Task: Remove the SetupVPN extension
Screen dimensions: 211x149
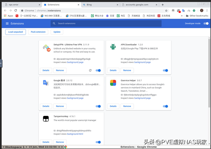Action: (60, 70)
